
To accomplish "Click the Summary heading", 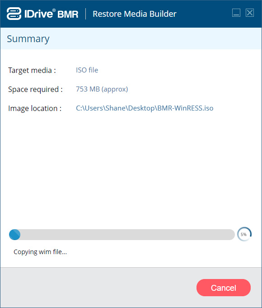I will (x=28, y=39).
